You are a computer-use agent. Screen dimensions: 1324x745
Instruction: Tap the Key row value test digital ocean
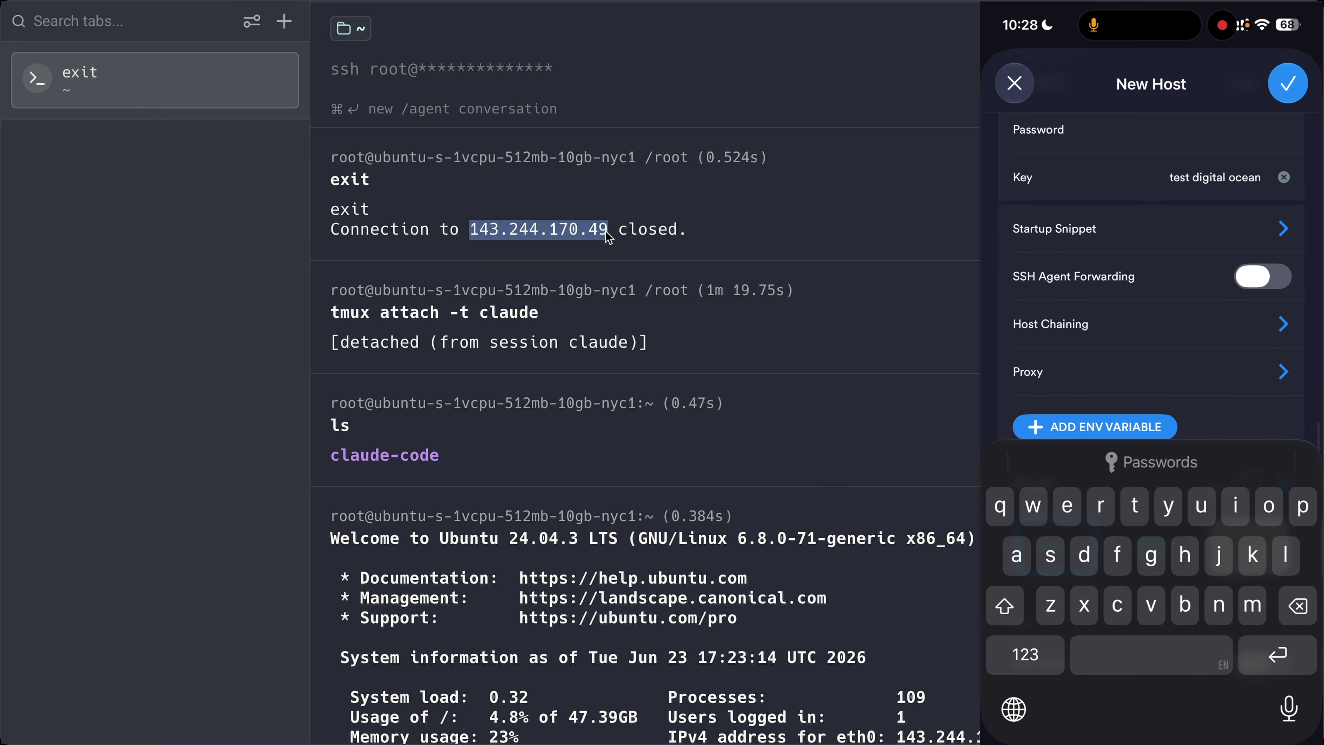pos(1214,178)
